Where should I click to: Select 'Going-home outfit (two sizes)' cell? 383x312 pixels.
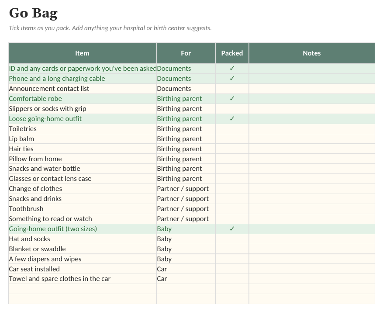click(82, 229)
